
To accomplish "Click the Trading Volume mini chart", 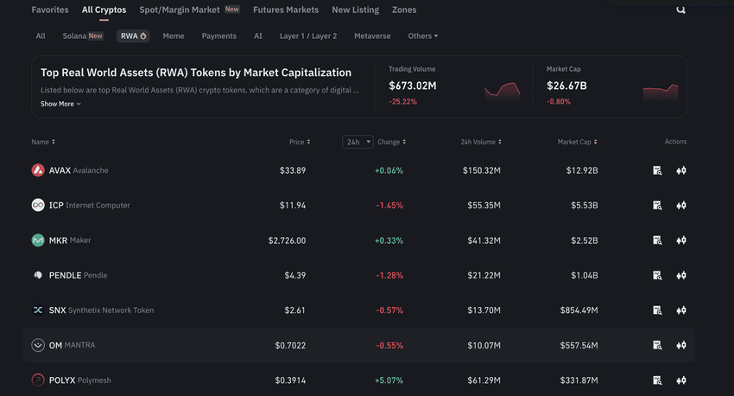I will (502, 90).
